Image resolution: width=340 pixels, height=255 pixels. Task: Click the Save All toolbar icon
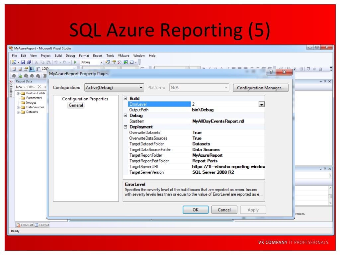coord(29,62)
